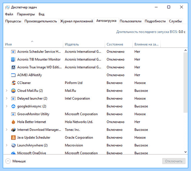Select the Java Update Scheduler name
The image size is (191, 171).
[x=34, y=138]
